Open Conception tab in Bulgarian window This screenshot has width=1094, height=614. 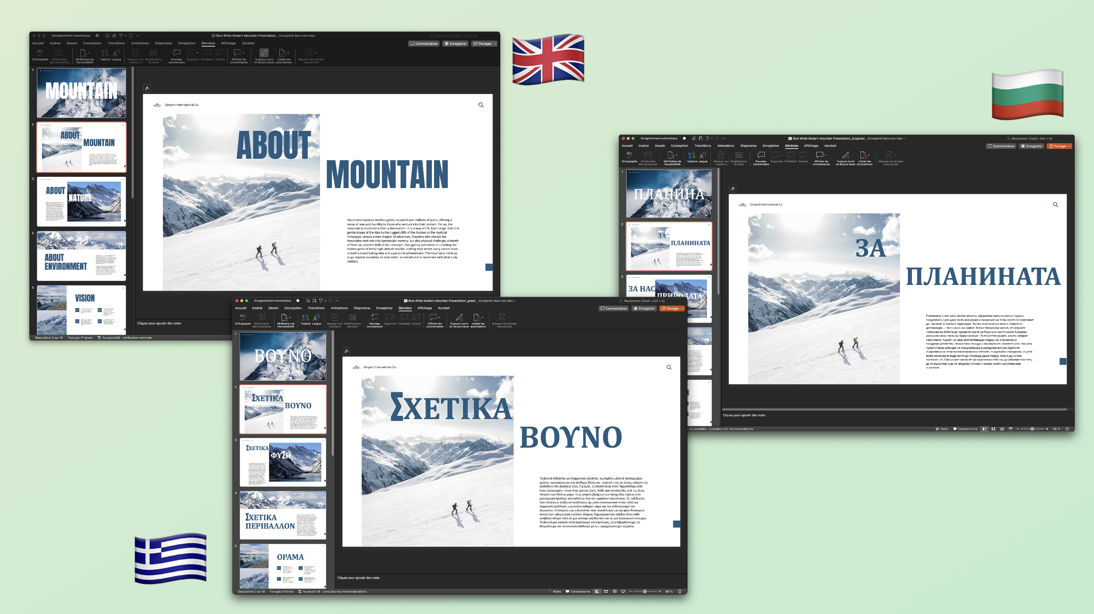(x=679, y=145)
